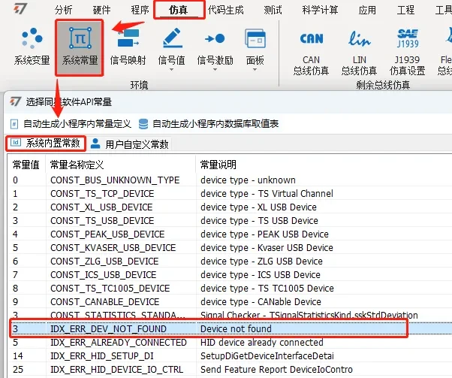Click description 'device type - Kvaser USB Device'

coord(267,248)
